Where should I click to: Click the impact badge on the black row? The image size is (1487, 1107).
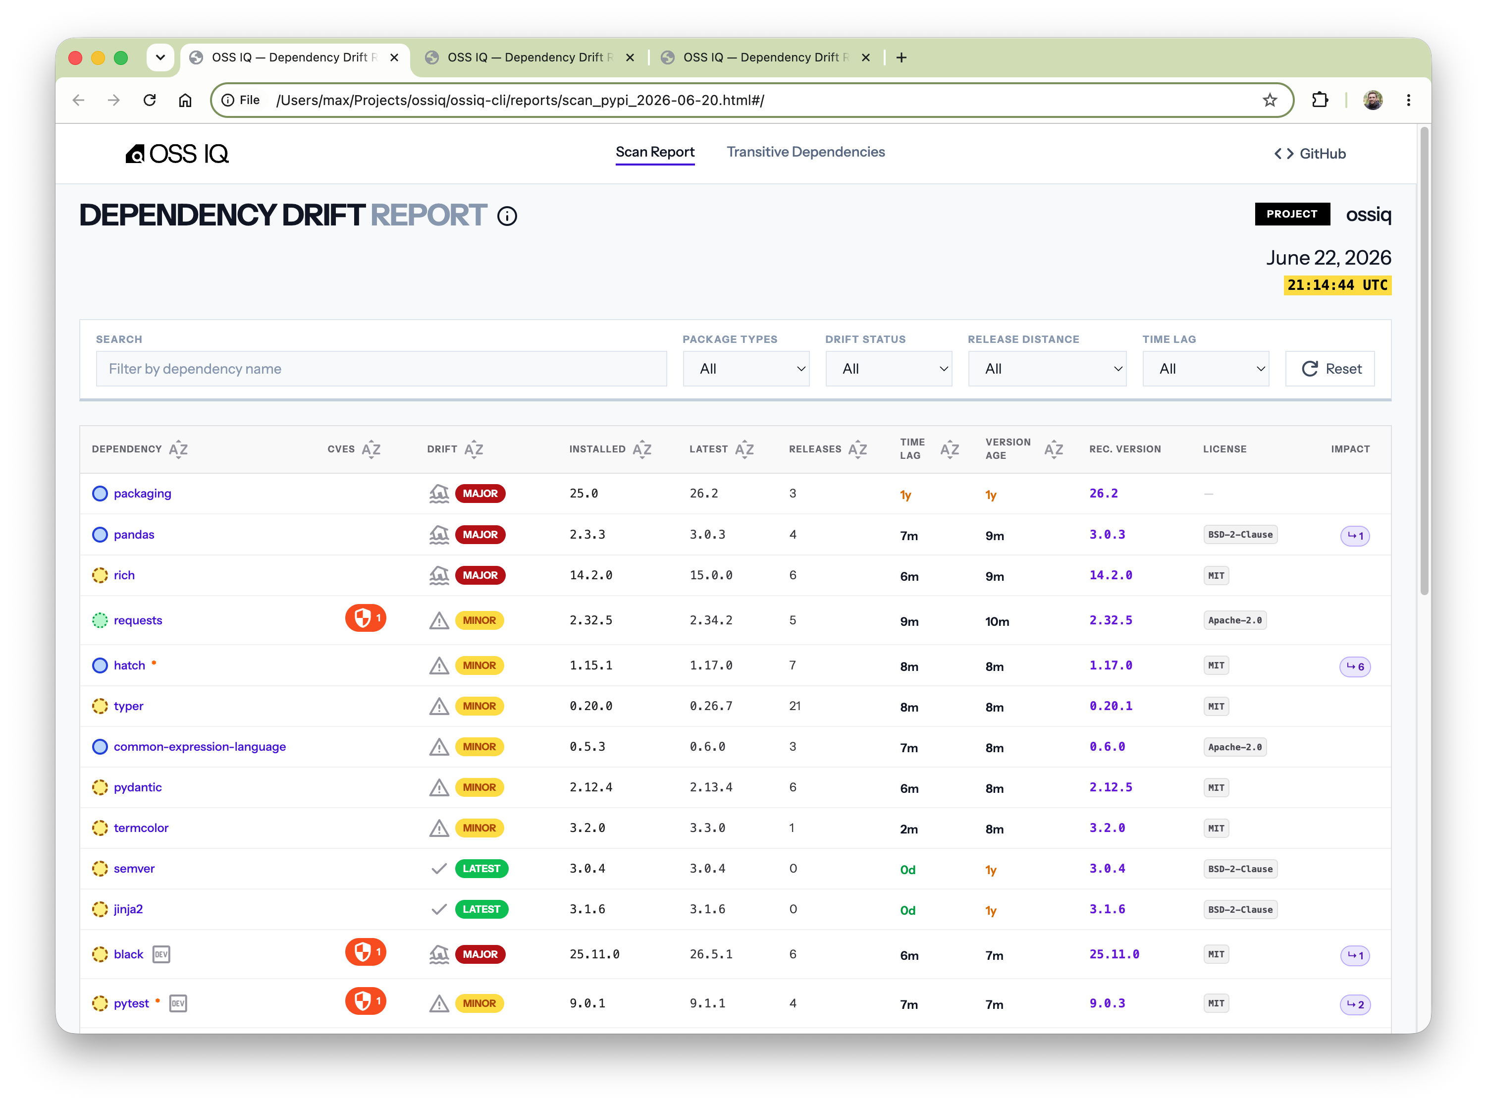click(1354, 955)
